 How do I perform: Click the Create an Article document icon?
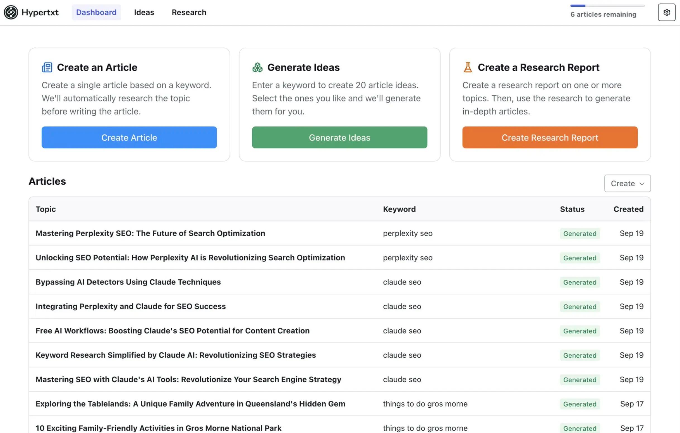point(47,67)
